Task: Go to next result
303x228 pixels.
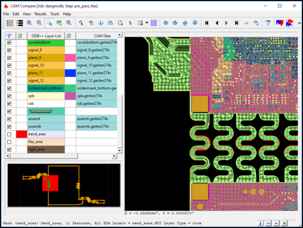Action: pos(227,23)
